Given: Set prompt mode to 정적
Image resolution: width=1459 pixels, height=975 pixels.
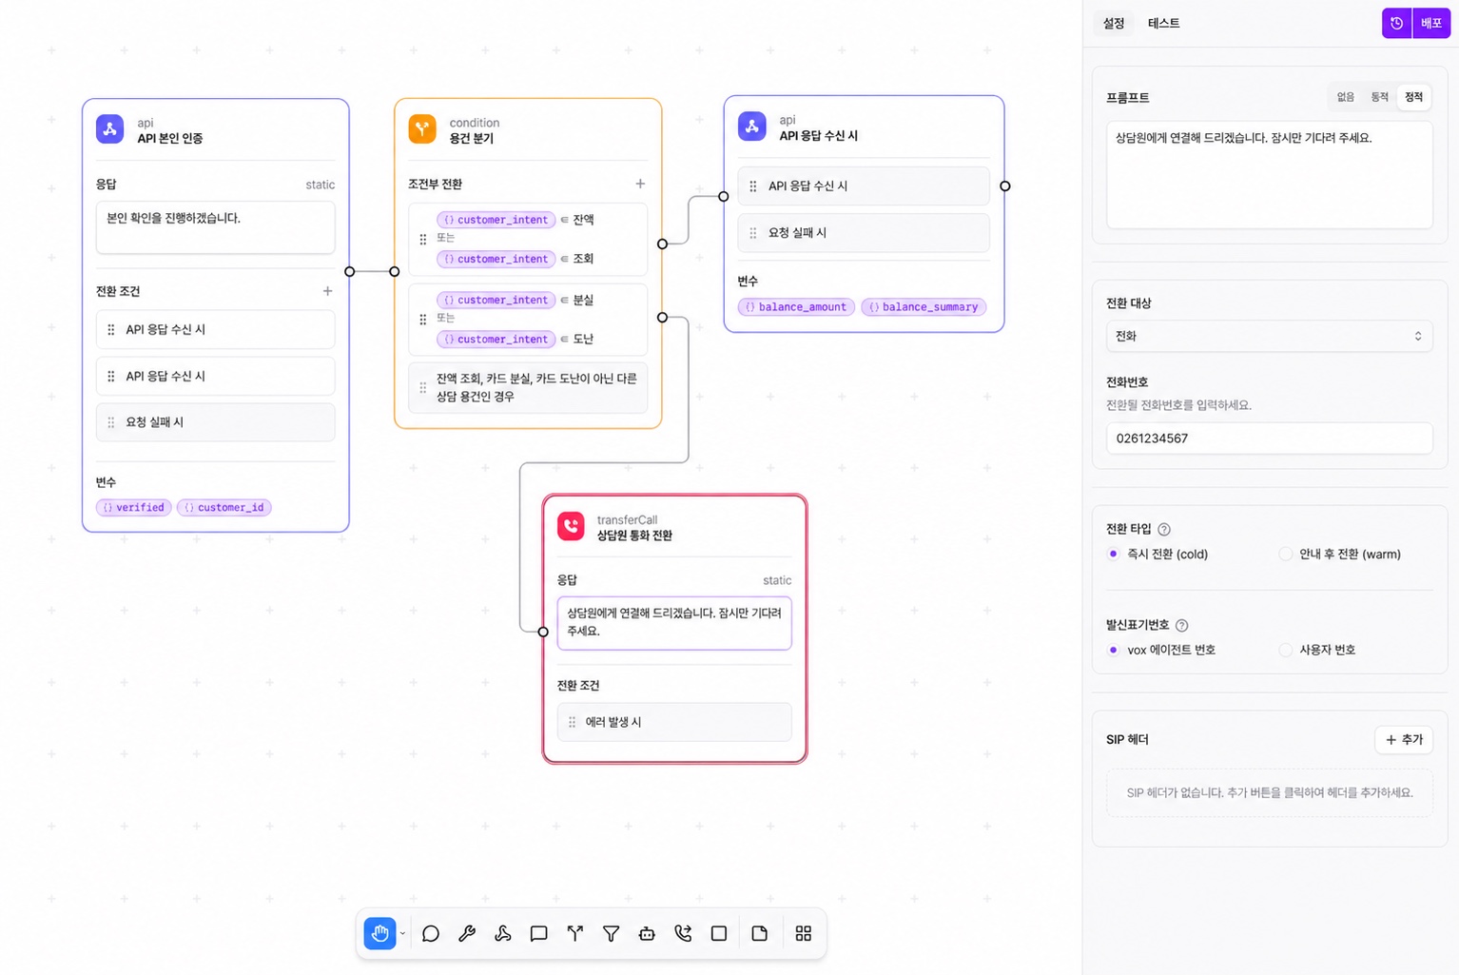Looking at the screenshot, I should tap(1414, 97).
